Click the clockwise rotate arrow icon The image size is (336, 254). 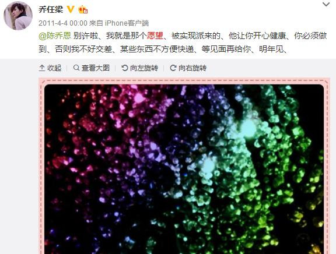coord(173,68)
